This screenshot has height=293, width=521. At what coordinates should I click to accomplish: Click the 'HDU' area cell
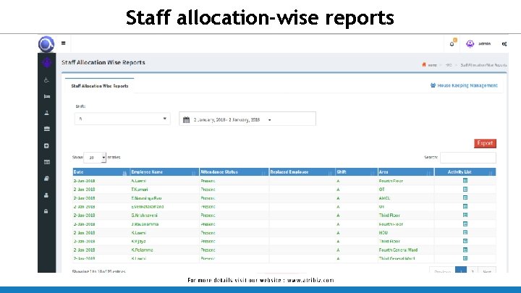coord(383,232)
